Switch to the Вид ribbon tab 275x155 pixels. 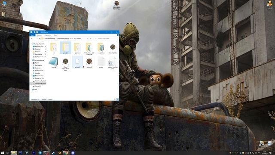pos(55,35)
